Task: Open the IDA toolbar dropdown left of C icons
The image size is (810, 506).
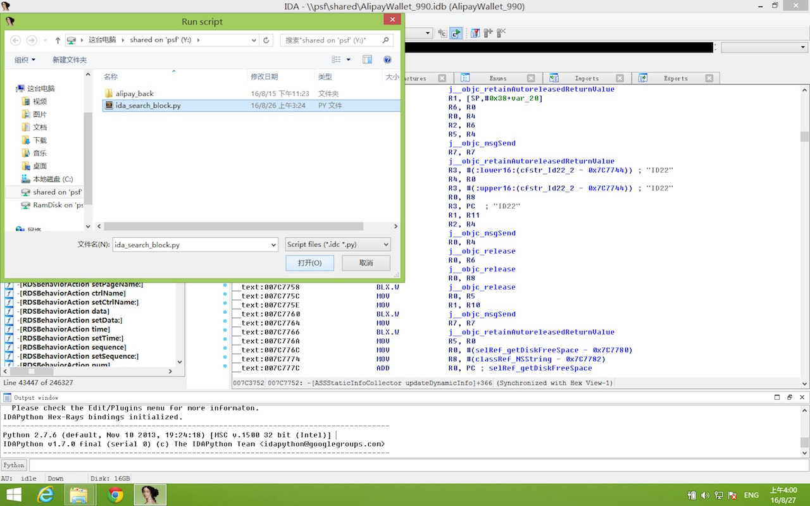Action: coord(428,33)
